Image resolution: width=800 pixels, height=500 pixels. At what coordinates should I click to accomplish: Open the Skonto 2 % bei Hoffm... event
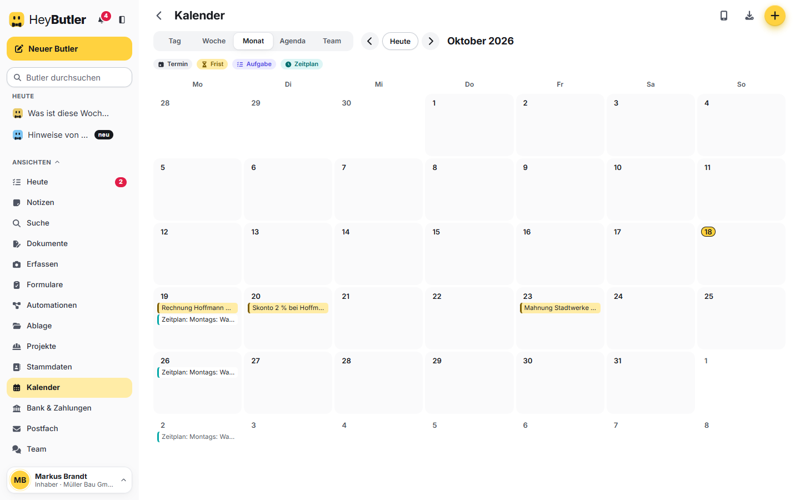tap(288, 308)
